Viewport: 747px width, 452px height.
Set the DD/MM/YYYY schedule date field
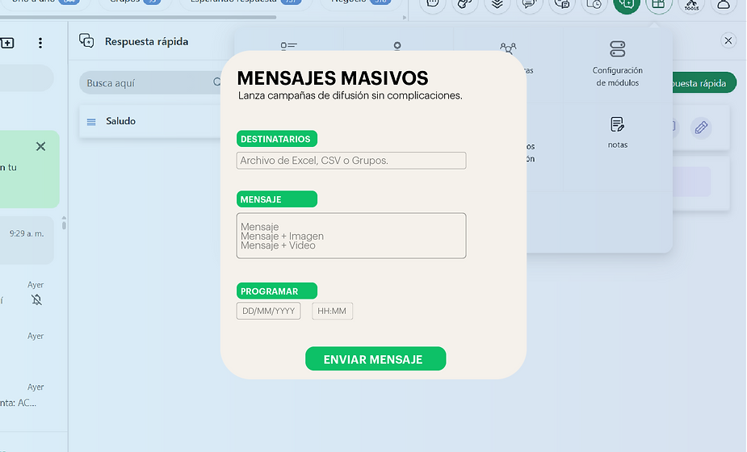coord(268,311)
